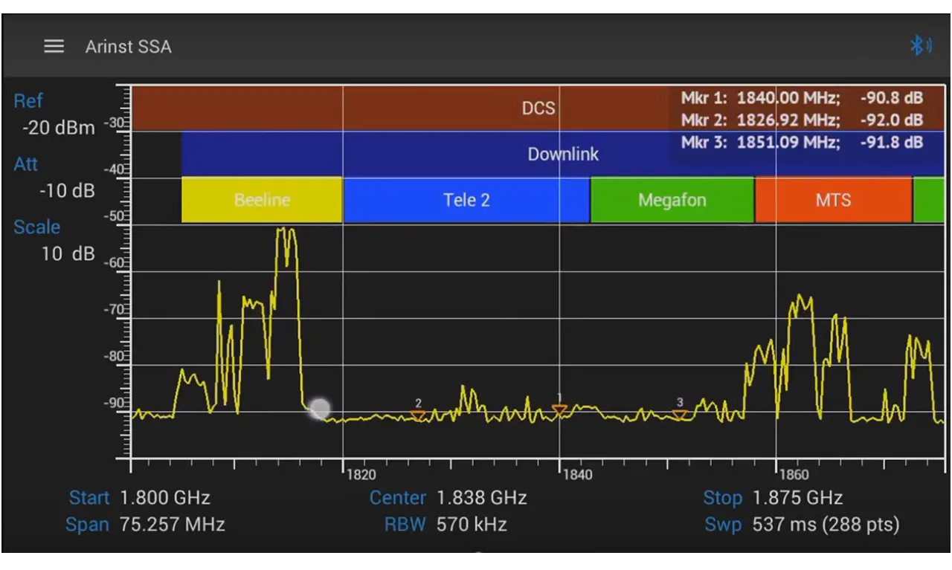
Task: Edit the Stop frequency 1.875 GHz
Action: point(797,498)
